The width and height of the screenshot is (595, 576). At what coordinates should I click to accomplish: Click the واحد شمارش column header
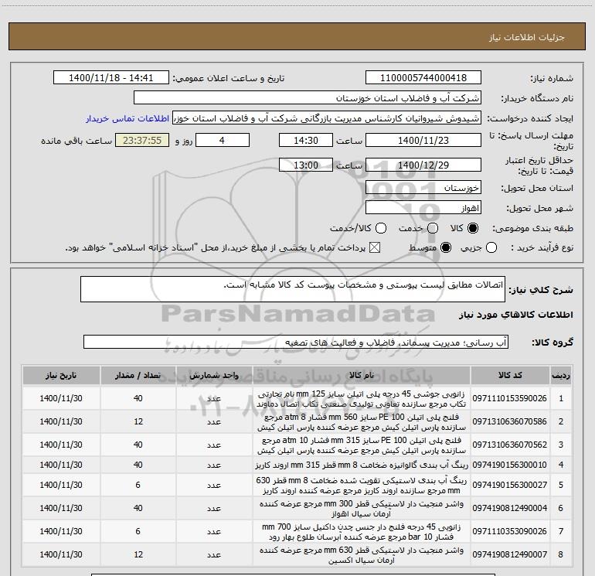point(214,375)
